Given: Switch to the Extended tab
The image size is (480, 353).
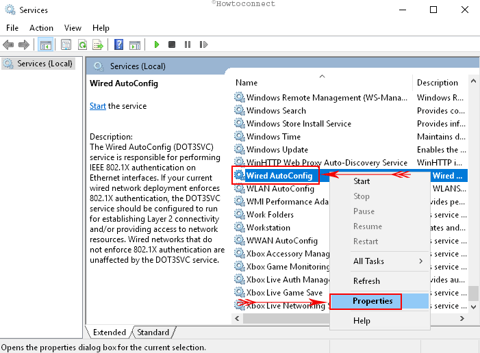Looking at the screenshot, I should (110, 332).
